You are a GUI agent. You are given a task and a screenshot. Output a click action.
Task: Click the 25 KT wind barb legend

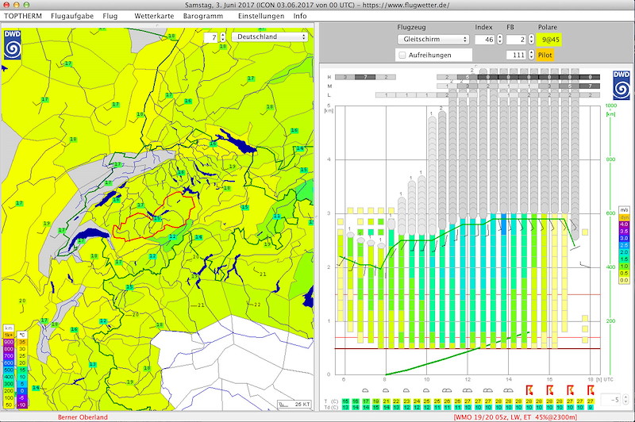point(294,405)
